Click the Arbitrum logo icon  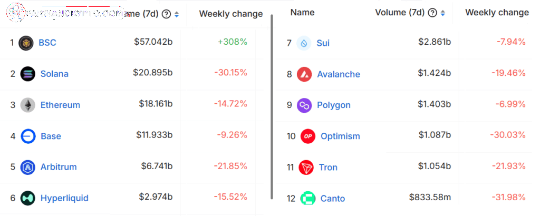(x=28, y=167)
